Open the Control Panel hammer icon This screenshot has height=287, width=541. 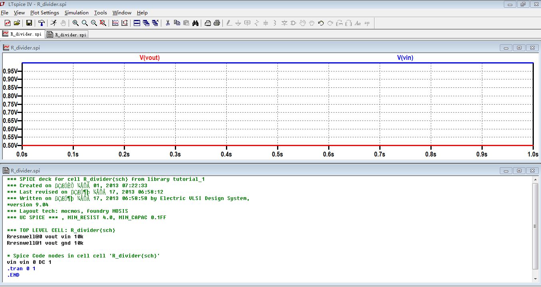41,23
